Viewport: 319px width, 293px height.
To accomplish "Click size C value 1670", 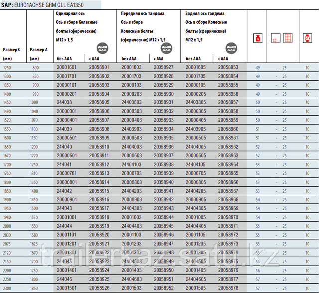I will tap(7, 156).
